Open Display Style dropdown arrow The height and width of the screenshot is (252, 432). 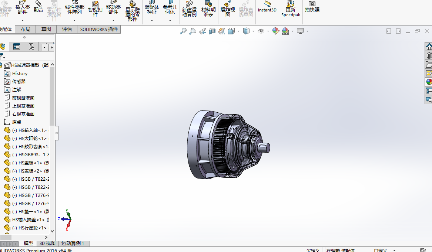click(253, 31)
